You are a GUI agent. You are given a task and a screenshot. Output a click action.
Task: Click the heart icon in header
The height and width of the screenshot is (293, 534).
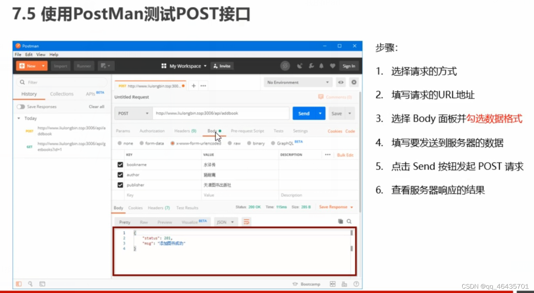tap(333, 66)
